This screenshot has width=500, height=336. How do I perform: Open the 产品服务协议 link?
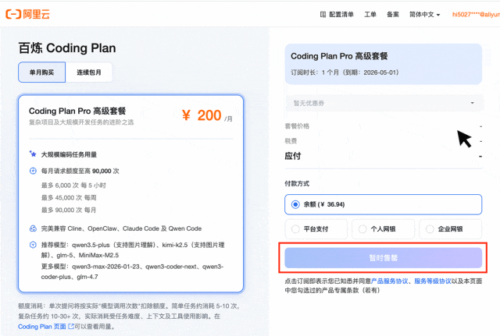coord(389,281)
